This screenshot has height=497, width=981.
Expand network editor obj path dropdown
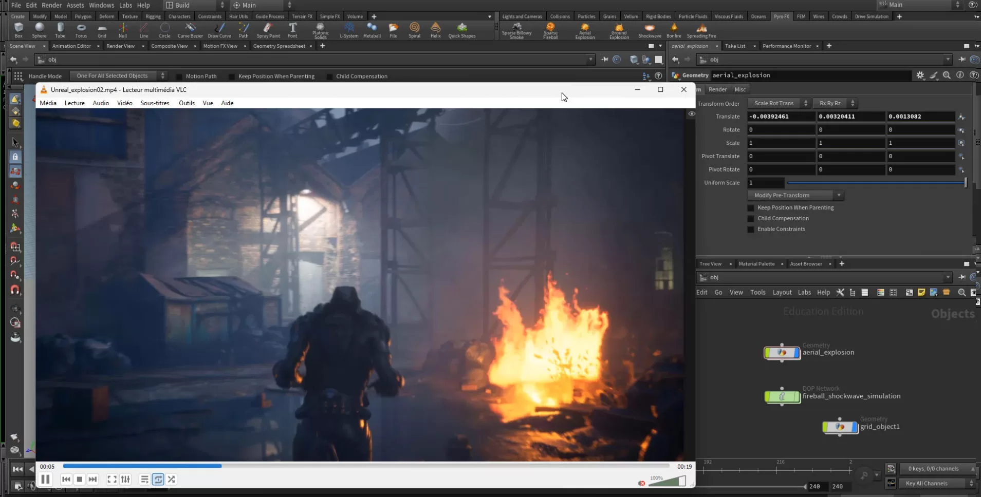[x=948, y=277]
